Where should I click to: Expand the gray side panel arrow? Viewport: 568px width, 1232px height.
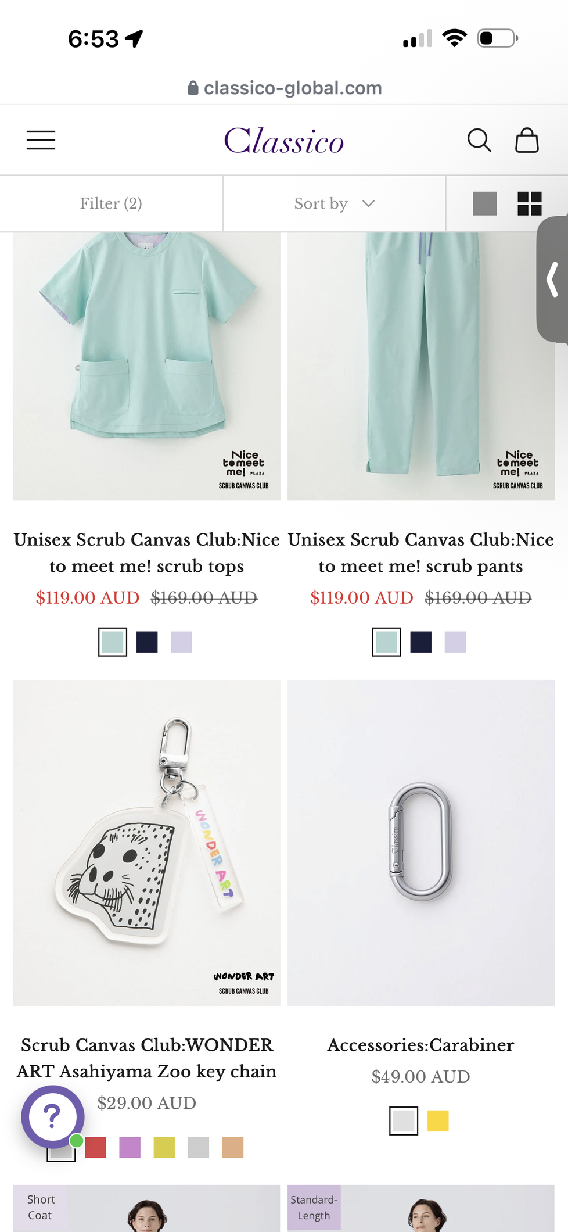pyautogui.click(x=552, y=280)
